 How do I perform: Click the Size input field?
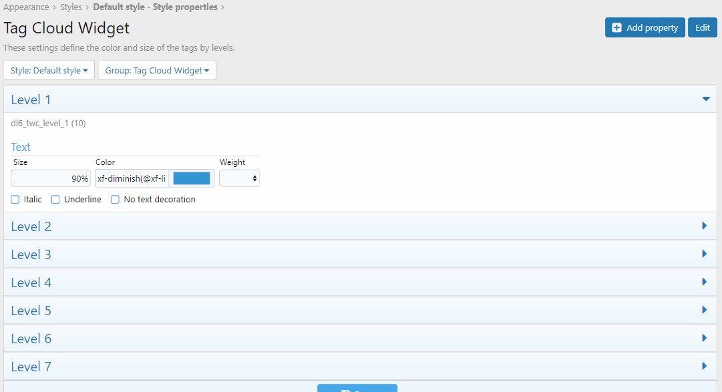[51, 178]
